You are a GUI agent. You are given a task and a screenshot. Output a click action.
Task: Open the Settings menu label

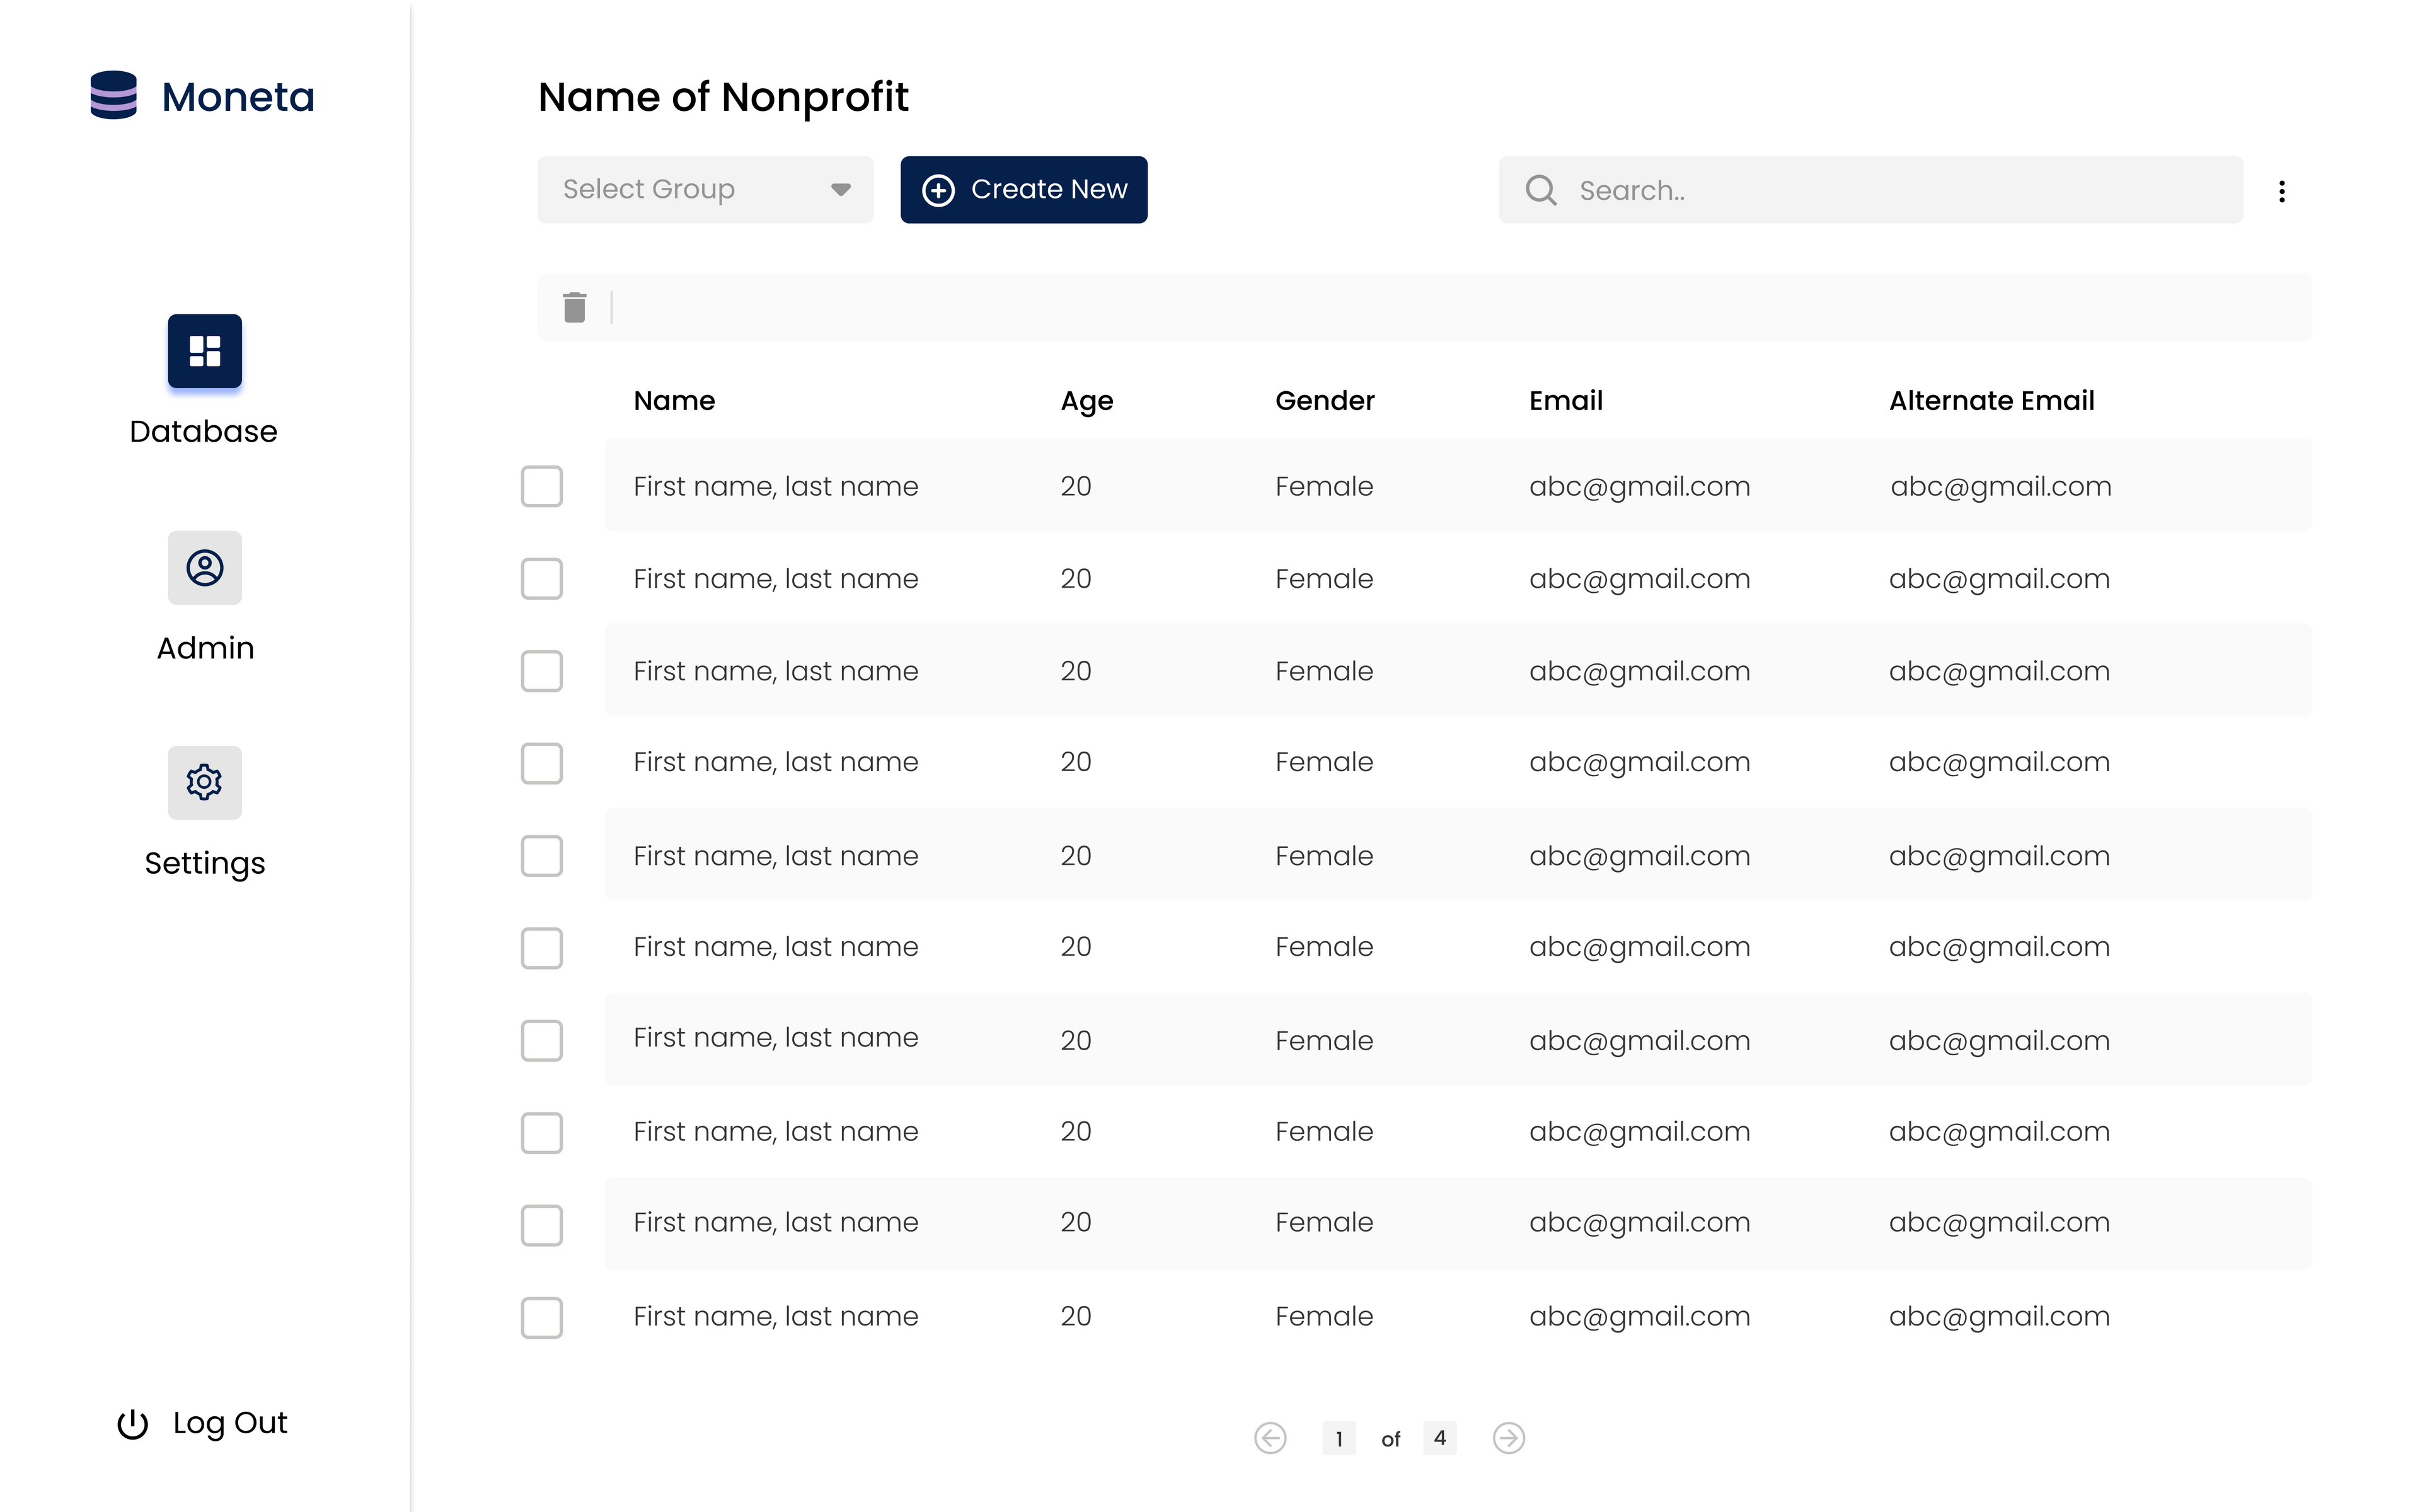pos(205,864)
